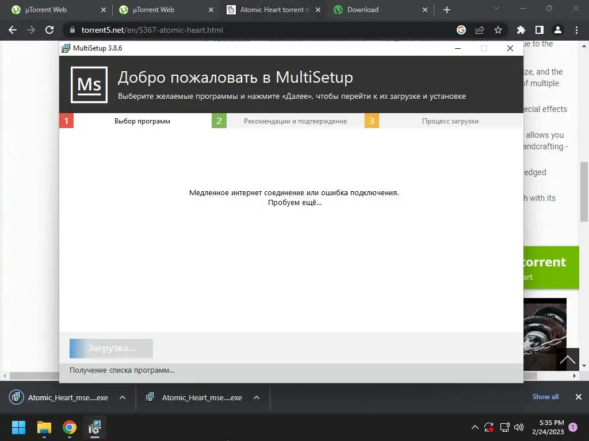Click page scrollbar down arrow
The image size is (589, 441).
point(584,366)
